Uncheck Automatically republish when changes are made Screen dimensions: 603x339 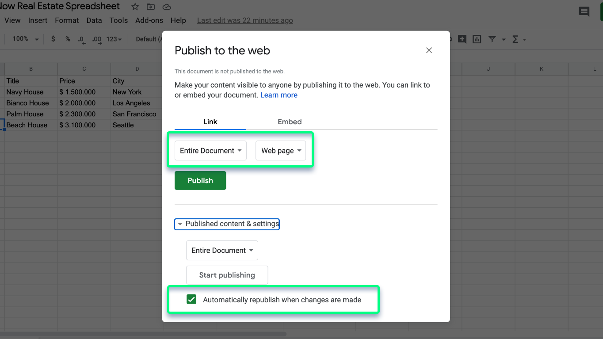[x=191, y=300]
